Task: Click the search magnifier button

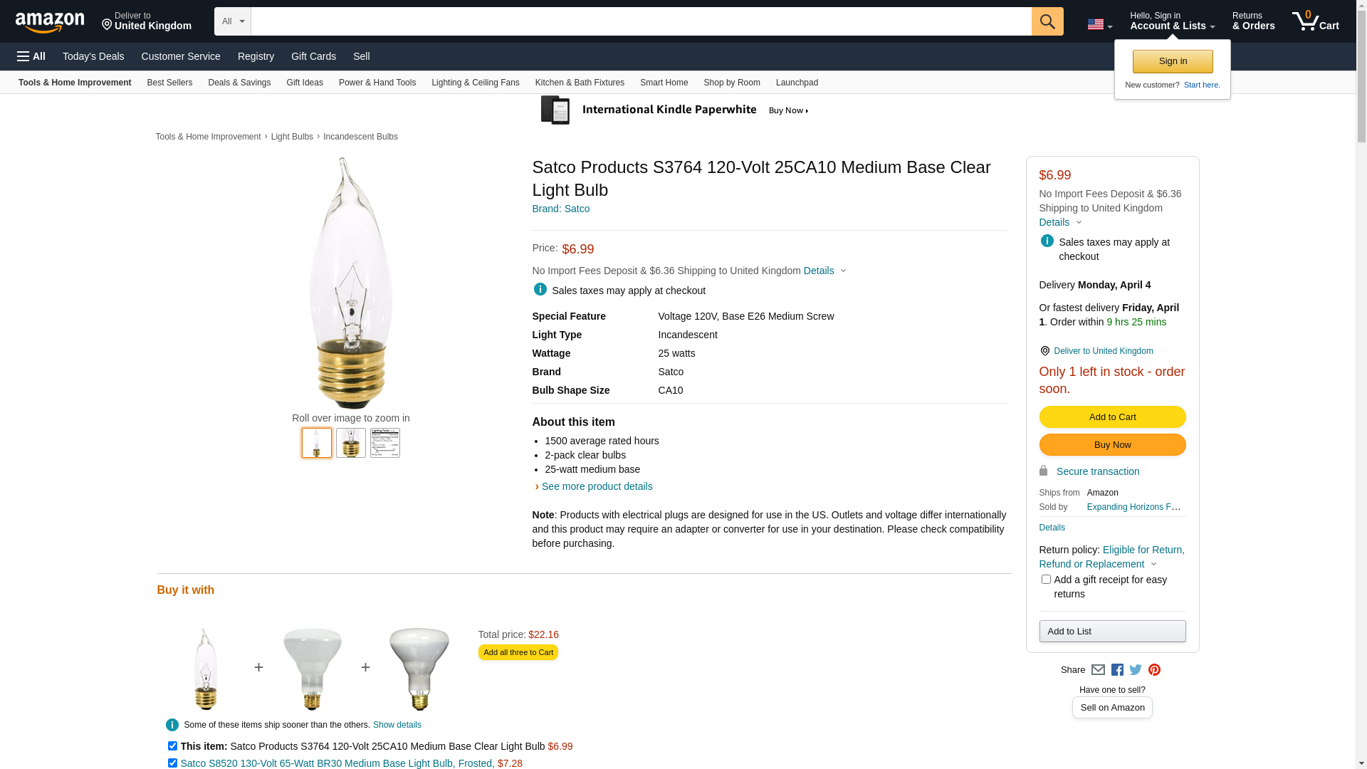Action: pyautogui.click(x=1047, y=21)
